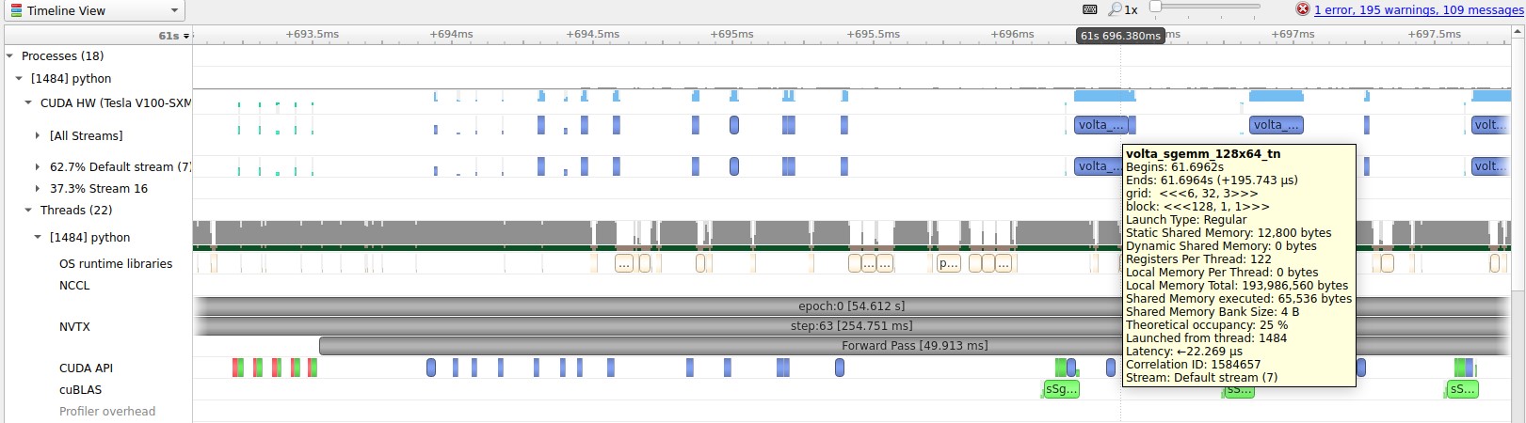Image resolution: width=1526 pixels, height=423 pixels.
Task: Click the first sSg... cuBLAS block
Action: [1062, 389]
